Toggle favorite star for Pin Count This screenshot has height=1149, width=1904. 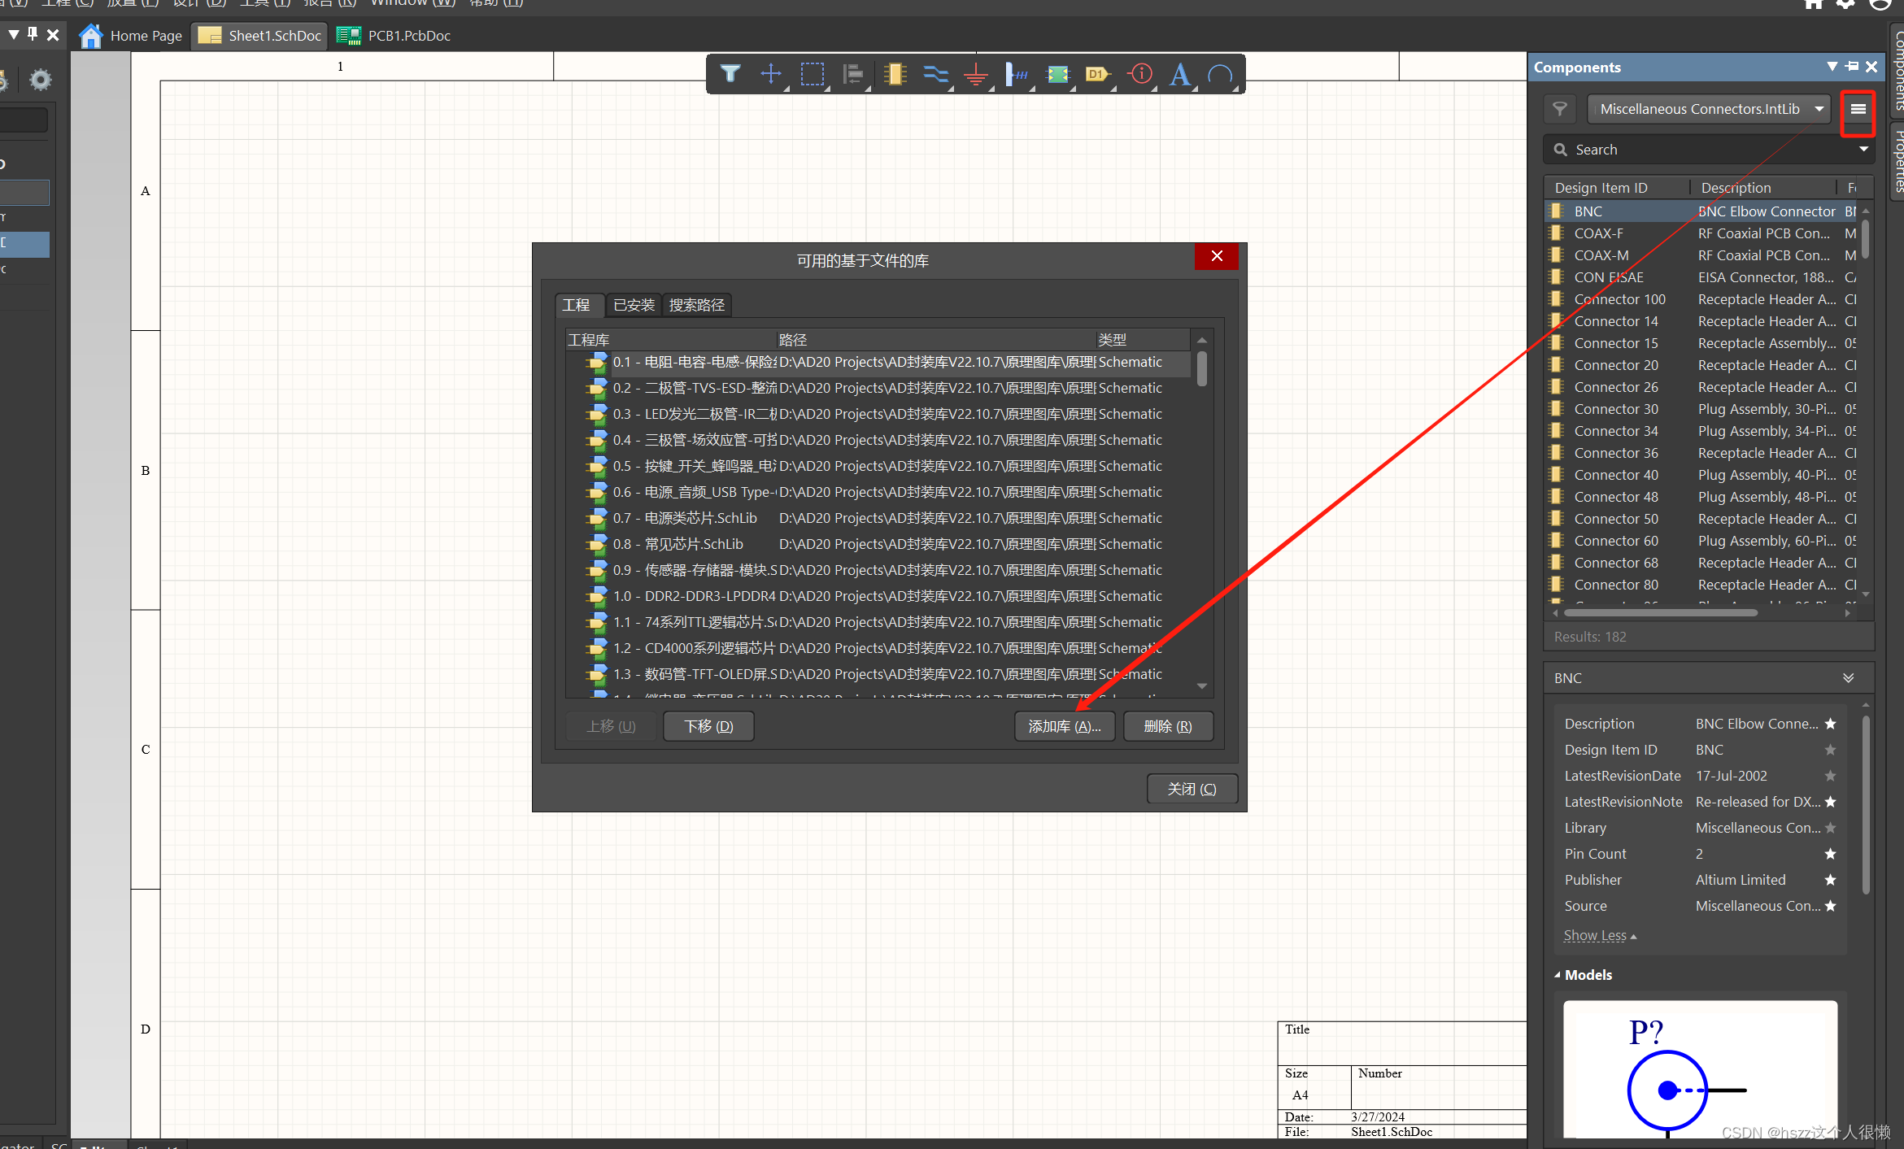(1830, 854)
